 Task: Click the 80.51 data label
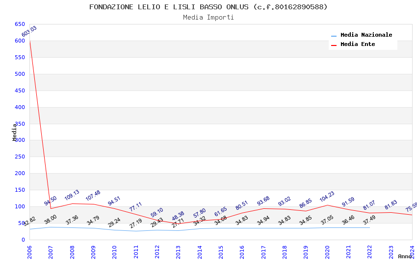click(x=242, y=205)
